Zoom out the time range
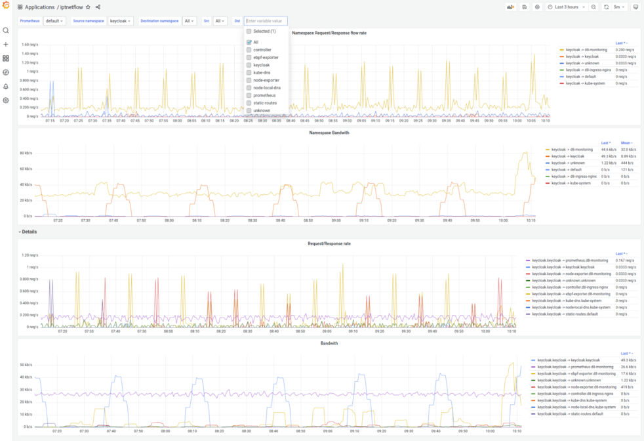This screenshot has width=644, height=441. pos(594,7)
